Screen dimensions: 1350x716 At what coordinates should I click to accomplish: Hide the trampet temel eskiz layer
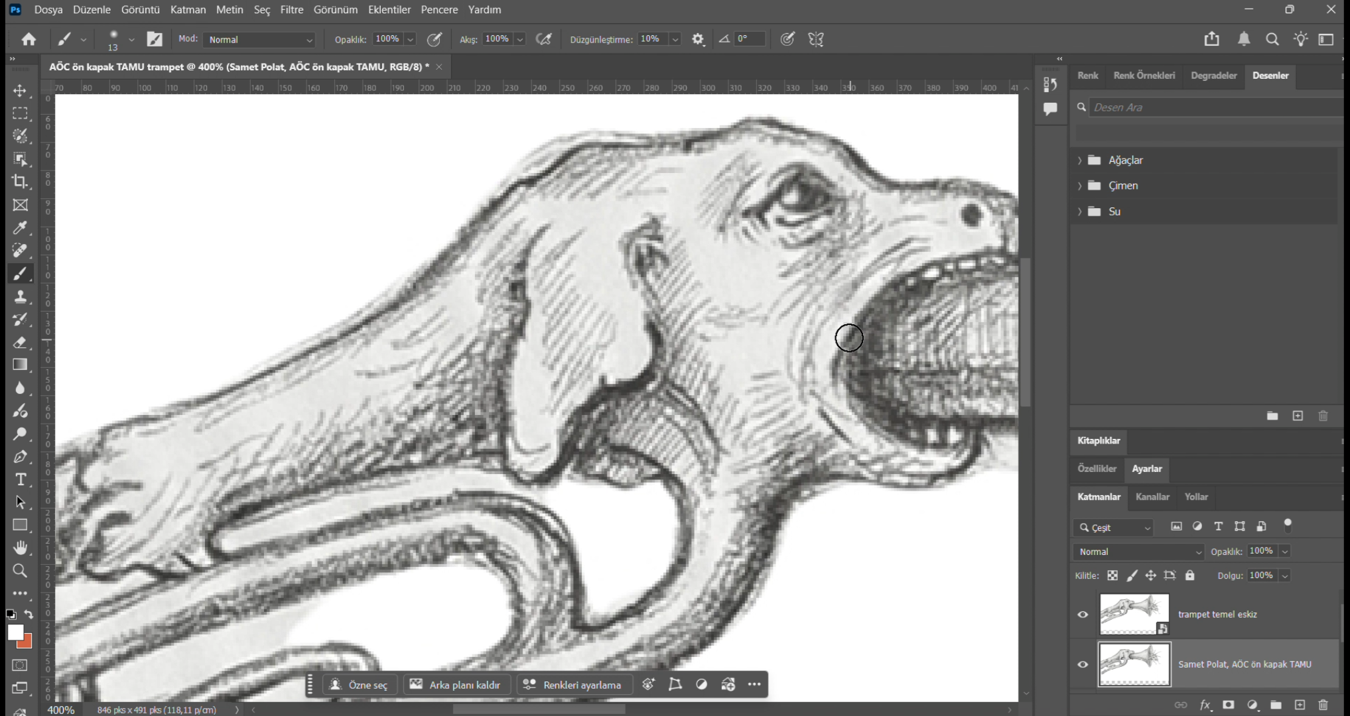pyautogui.click(x=1083, y=615)
